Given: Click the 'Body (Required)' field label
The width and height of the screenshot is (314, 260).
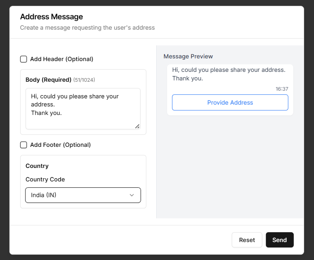Looking at the screenshot, I should pos(49,80).
